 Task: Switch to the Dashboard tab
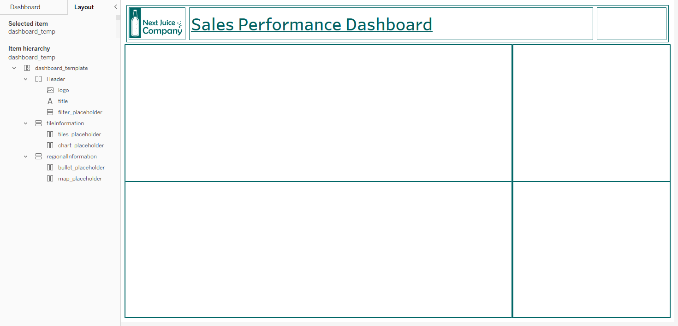pos(25,7)
